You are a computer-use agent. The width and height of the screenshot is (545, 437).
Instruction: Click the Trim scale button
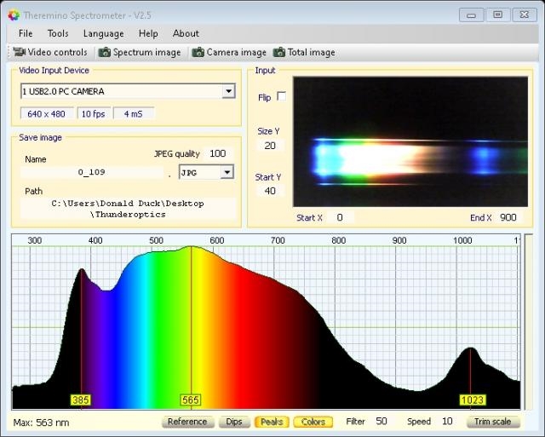tap(493, 422)
